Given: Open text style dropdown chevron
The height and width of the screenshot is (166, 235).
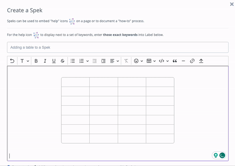Looking at the screenshot, I should click(28, 61).
